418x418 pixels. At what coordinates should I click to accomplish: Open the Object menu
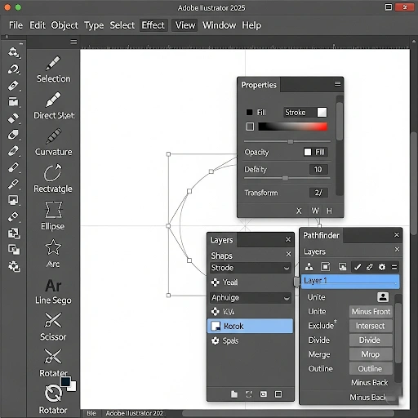click(x=64, y=25)
